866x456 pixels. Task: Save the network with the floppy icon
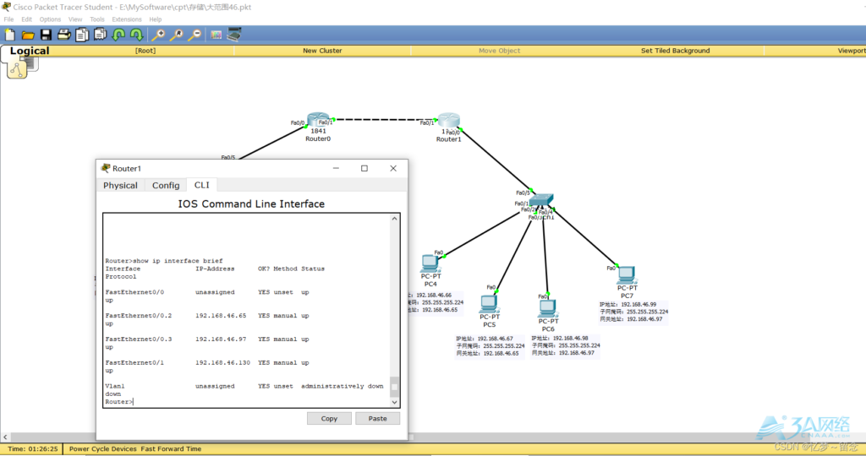46,35
